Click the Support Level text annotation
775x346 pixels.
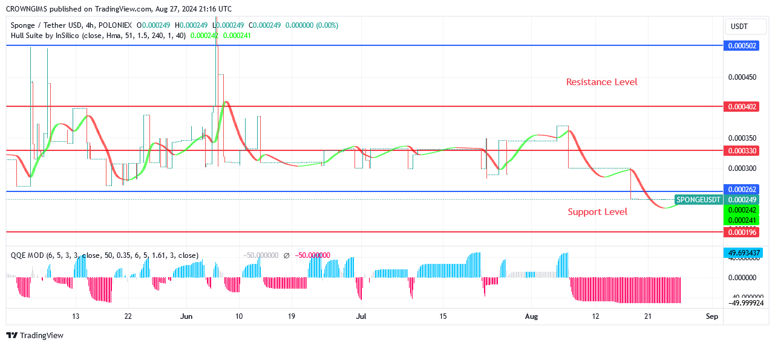click(x=597, y=212)
